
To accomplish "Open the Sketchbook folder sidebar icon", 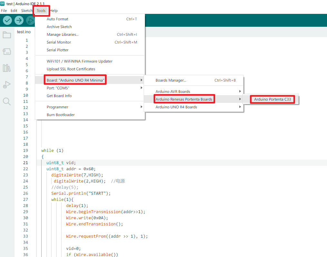I will pos(7,35).
